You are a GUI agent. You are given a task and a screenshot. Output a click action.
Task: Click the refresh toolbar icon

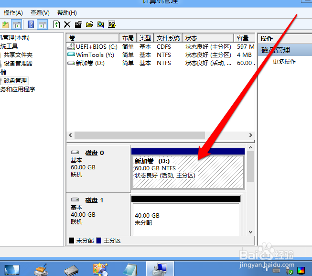tap(56, 25)
